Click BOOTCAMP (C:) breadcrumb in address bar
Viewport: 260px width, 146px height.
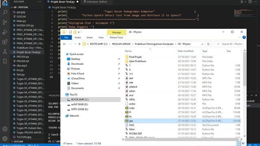tap(99, 44)
